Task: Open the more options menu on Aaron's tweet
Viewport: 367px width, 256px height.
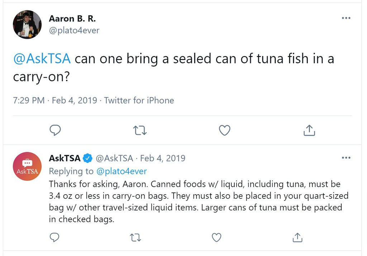Action: [x=346, y=18]
